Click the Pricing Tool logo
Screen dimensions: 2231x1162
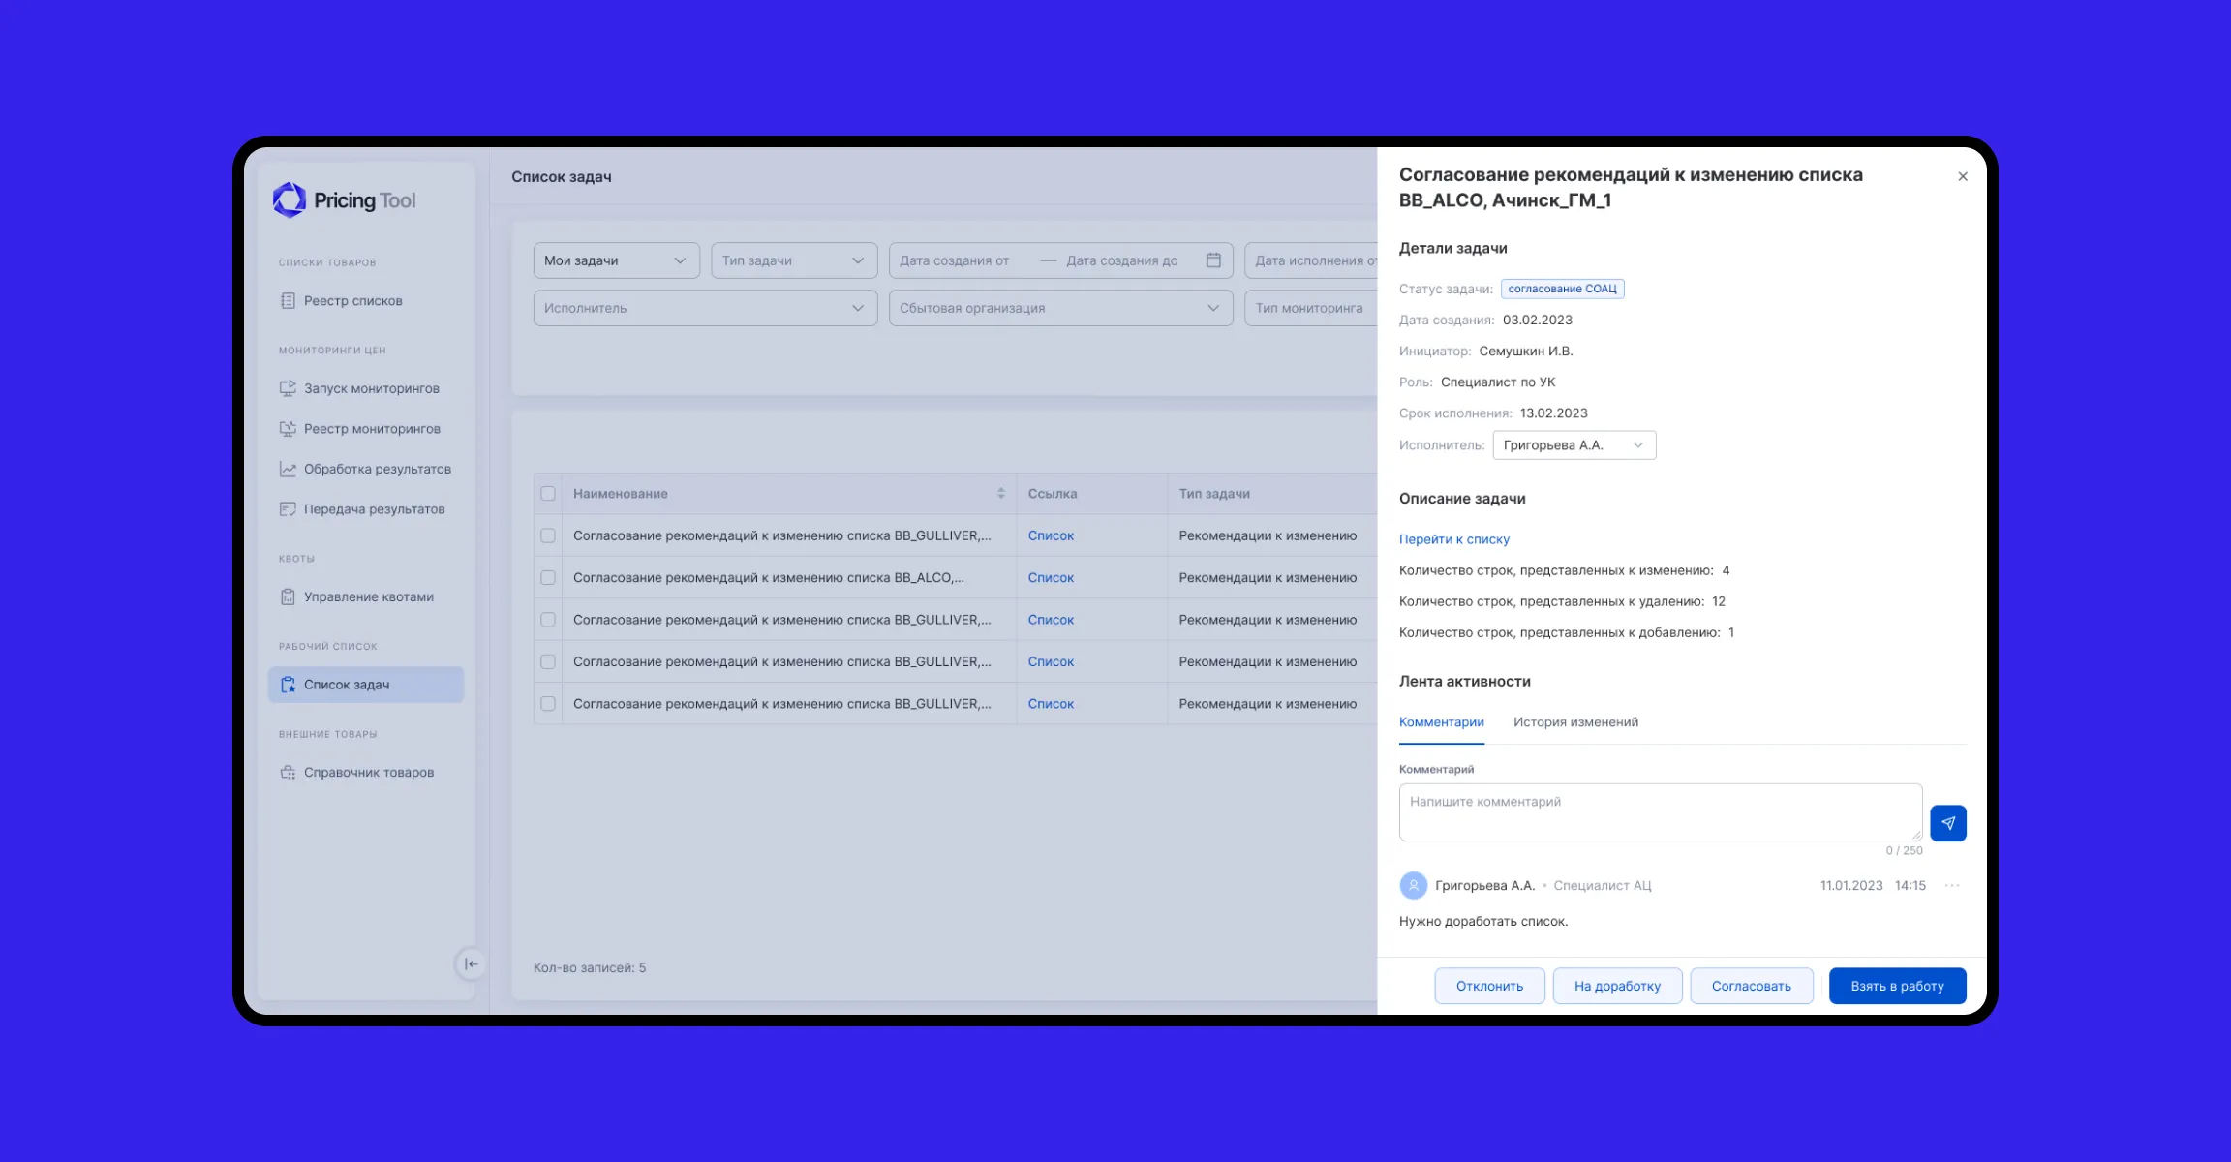(345, 200)
